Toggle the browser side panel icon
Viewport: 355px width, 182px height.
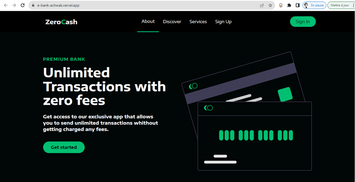(298, 5)
